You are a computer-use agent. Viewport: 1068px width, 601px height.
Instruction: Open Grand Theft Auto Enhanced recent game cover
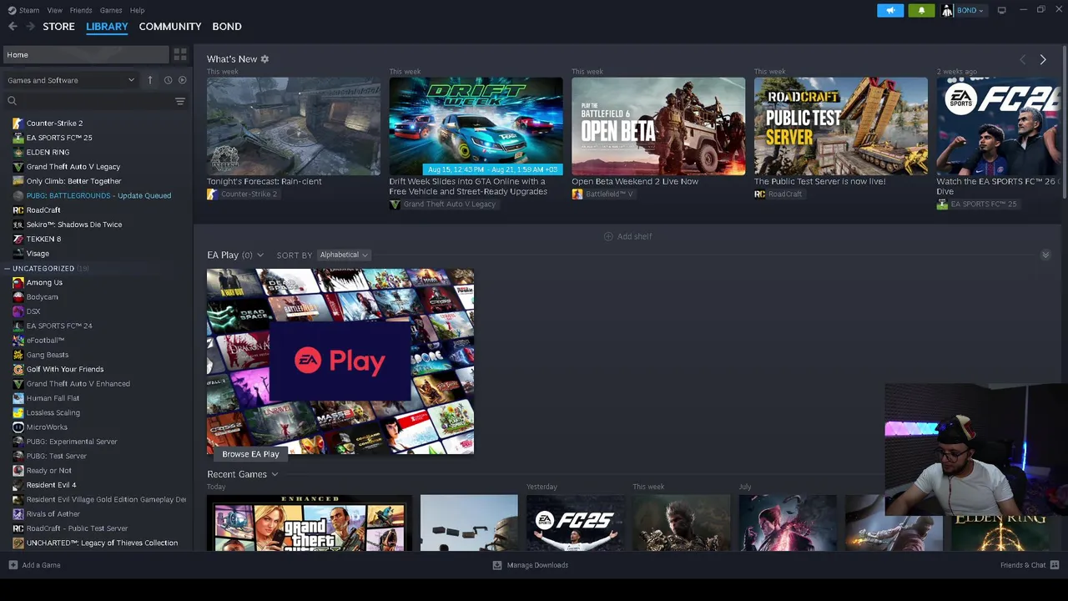310,523
